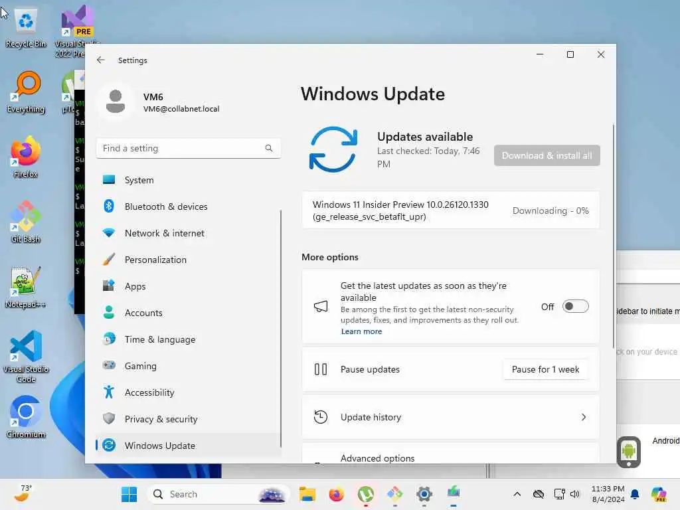Viewport: 680px width, 510px height.
Task: Click the Windows 11 Insider Preview update entry
Action: point(451,211)
